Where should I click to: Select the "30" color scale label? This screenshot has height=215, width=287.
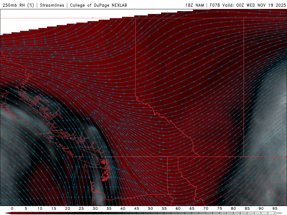coord(95,209)
